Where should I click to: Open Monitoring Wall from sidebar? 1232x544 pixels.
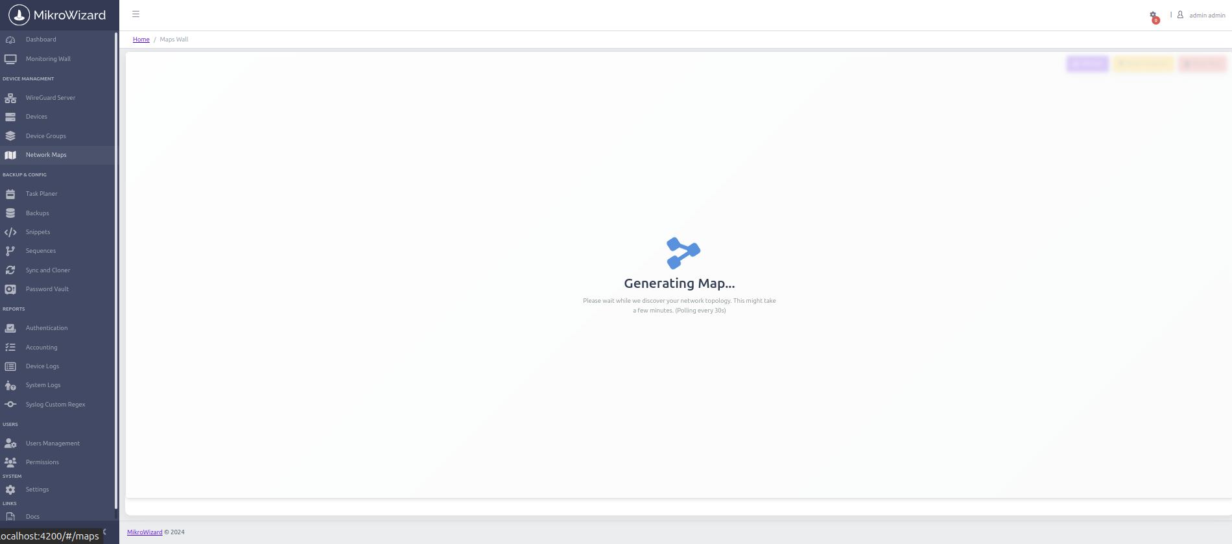48,59
